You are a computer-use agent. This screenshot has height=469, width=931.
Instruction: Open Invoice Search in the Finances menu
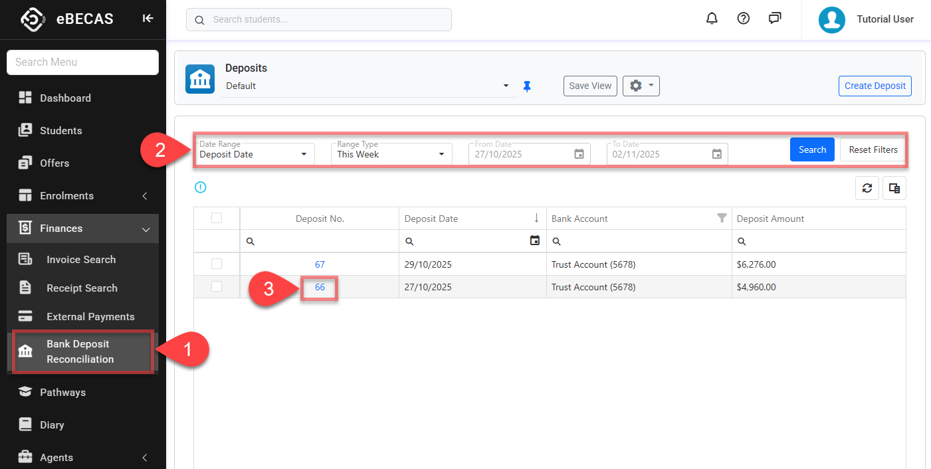(81, 260)
